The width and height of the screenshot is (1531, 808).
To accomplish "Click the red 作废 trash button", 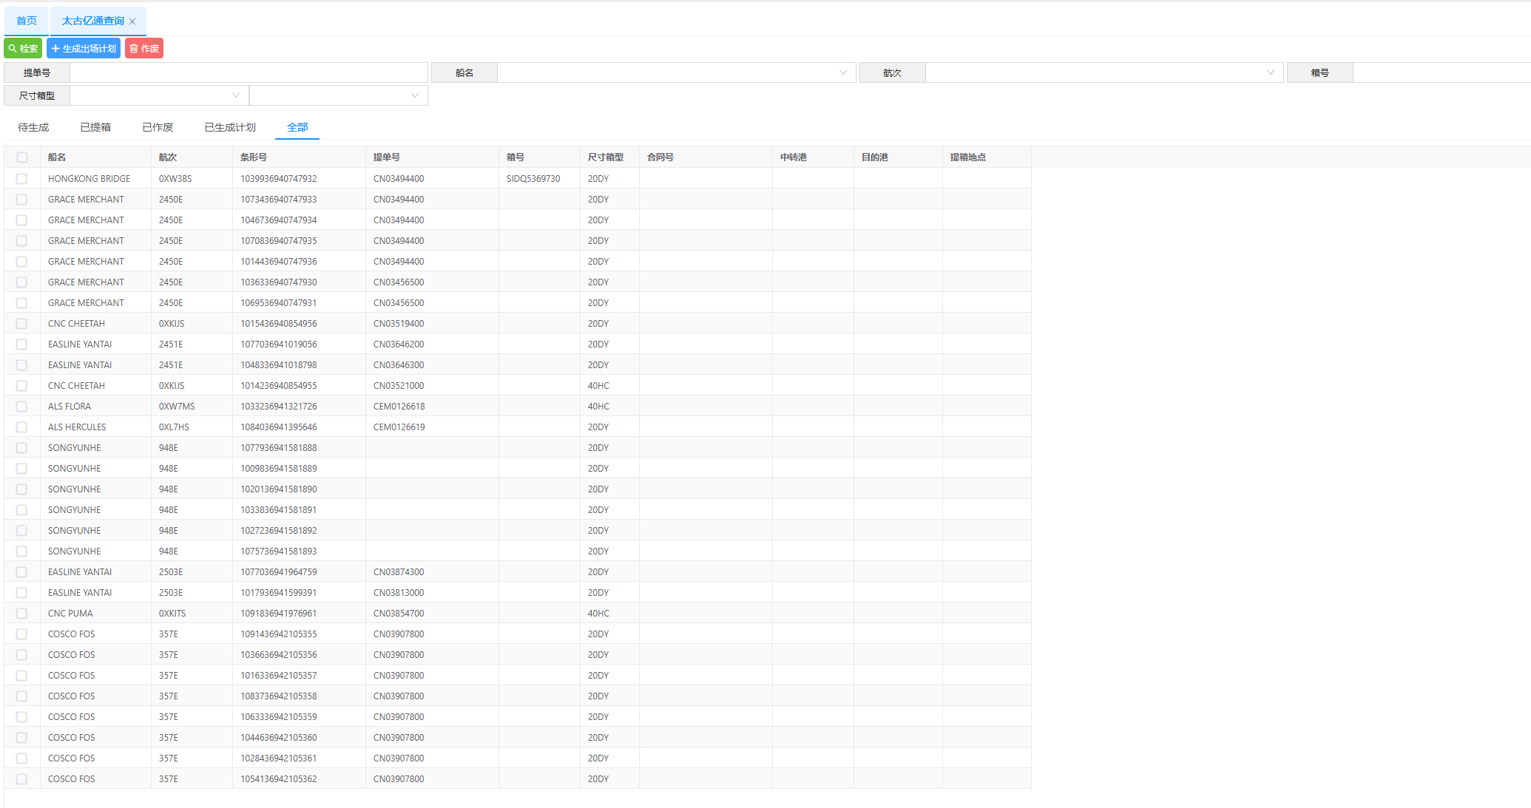I will (x=144, y=49).
